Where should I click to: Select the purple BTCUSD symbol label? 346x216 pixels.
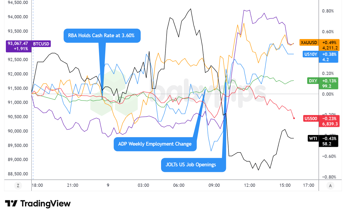41,44
